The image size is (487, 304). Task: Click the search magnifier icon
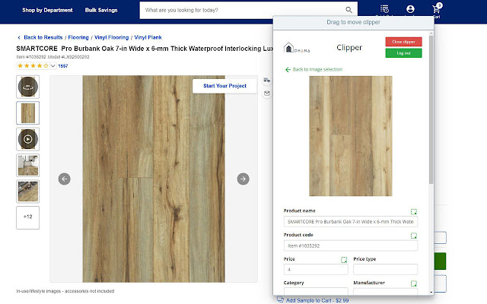point(349,10)
